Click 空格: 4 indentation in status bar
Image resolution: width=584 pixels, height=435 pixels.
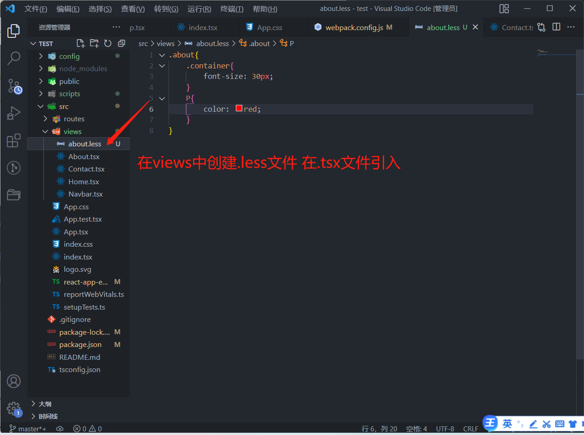pyautogui.click(x=417, y=429)
